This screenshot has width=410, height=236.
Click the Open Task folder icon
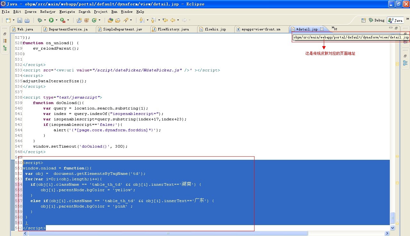pyautogui.click(x=118, y=20)
